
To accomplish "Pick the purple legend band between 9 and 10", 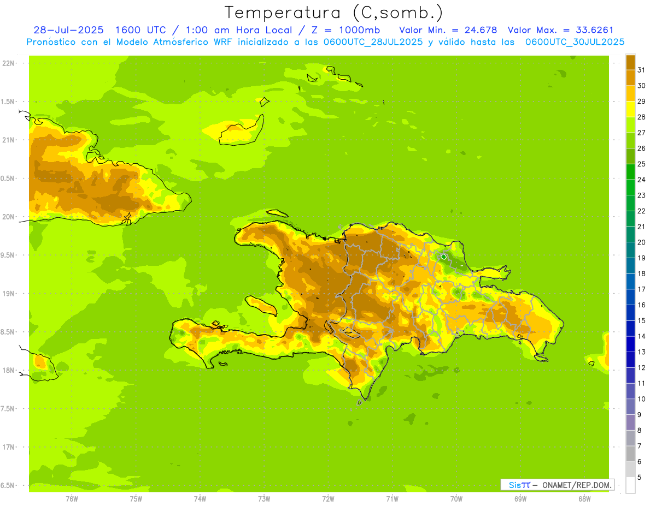I will (630, 407).
